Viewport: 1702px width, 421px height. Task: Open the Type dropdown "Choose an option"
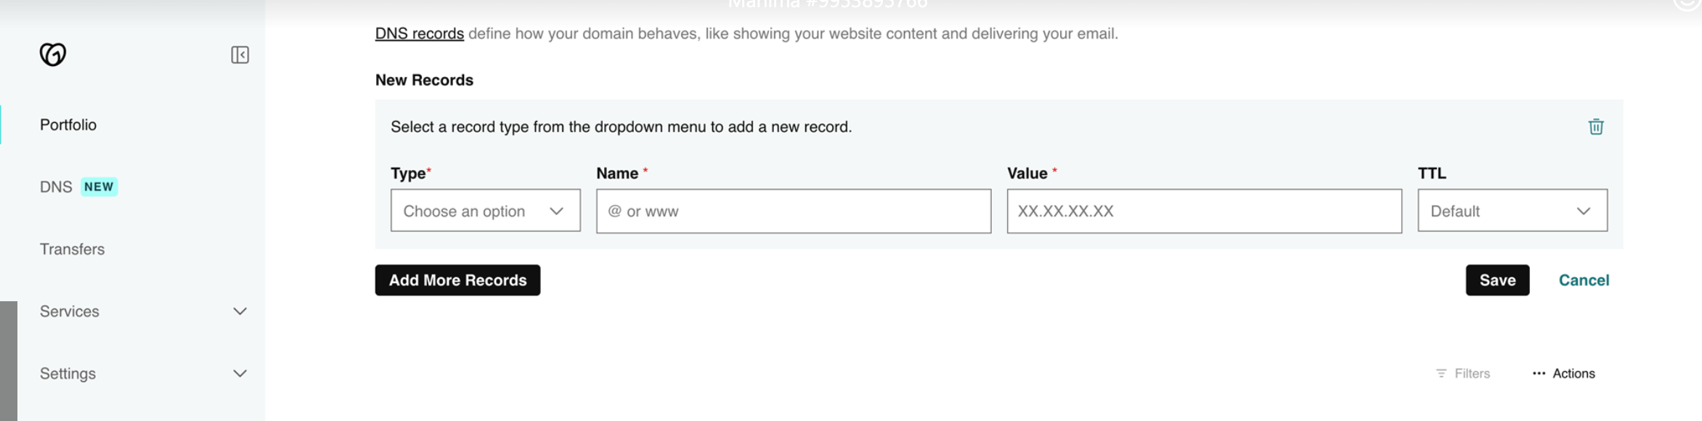[x=485, y=210]
